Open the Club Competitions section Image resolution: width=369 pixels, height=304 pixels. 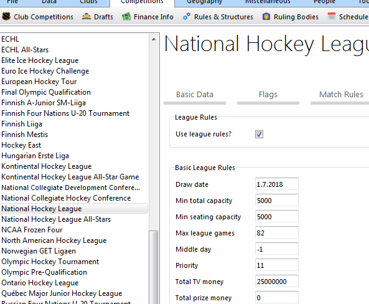[x=44, y=17]
